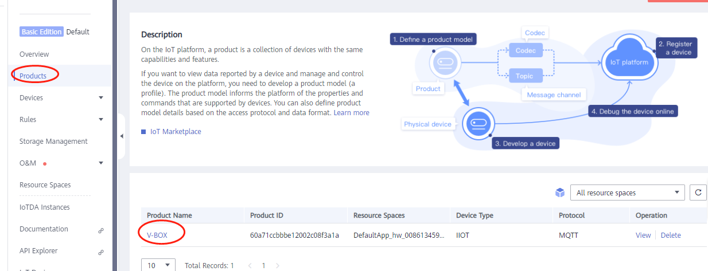Click the Documentation external link icon
Viewport: 708px width, 271px height.
[x=101, y=230]
